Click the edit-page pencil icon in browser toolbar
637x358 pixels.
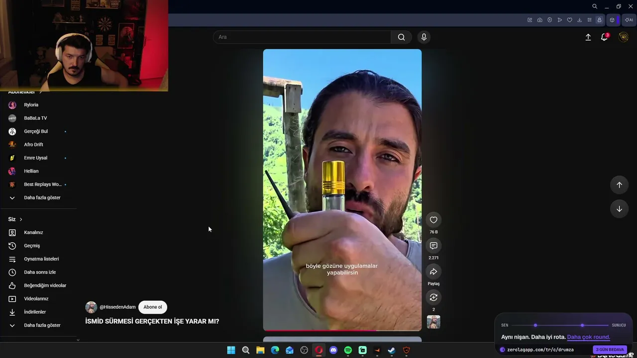(530, 20)
